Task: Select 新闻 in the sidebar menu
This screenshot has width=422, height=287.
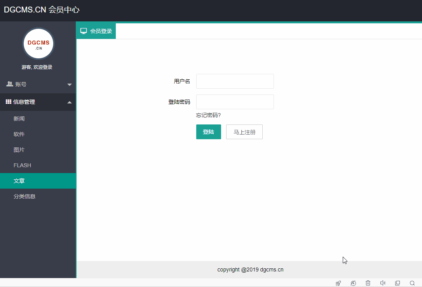Action: (x=18, y=118)
